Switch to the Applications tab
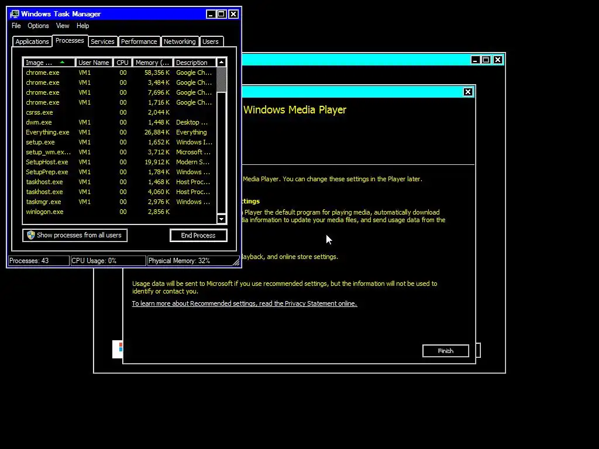Image resolution: width=599 pixels, height=449 pixels. pyautogui.click(x=32, y=42)
